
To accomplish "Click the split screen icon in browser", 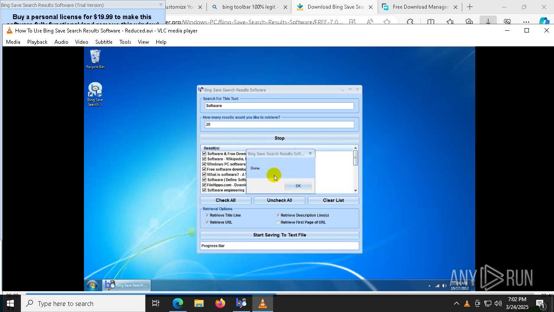I will [x=431, y=22].
